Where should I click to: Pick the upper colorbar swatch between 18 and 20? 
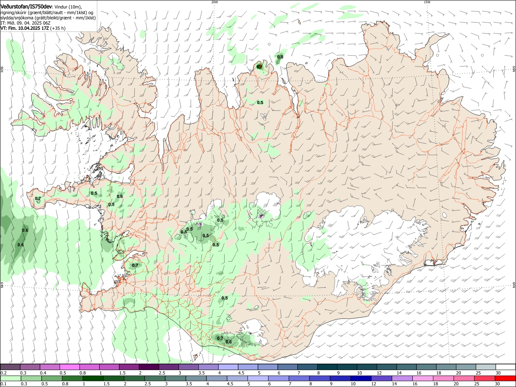pyautogui.click(x=446, y=367)
